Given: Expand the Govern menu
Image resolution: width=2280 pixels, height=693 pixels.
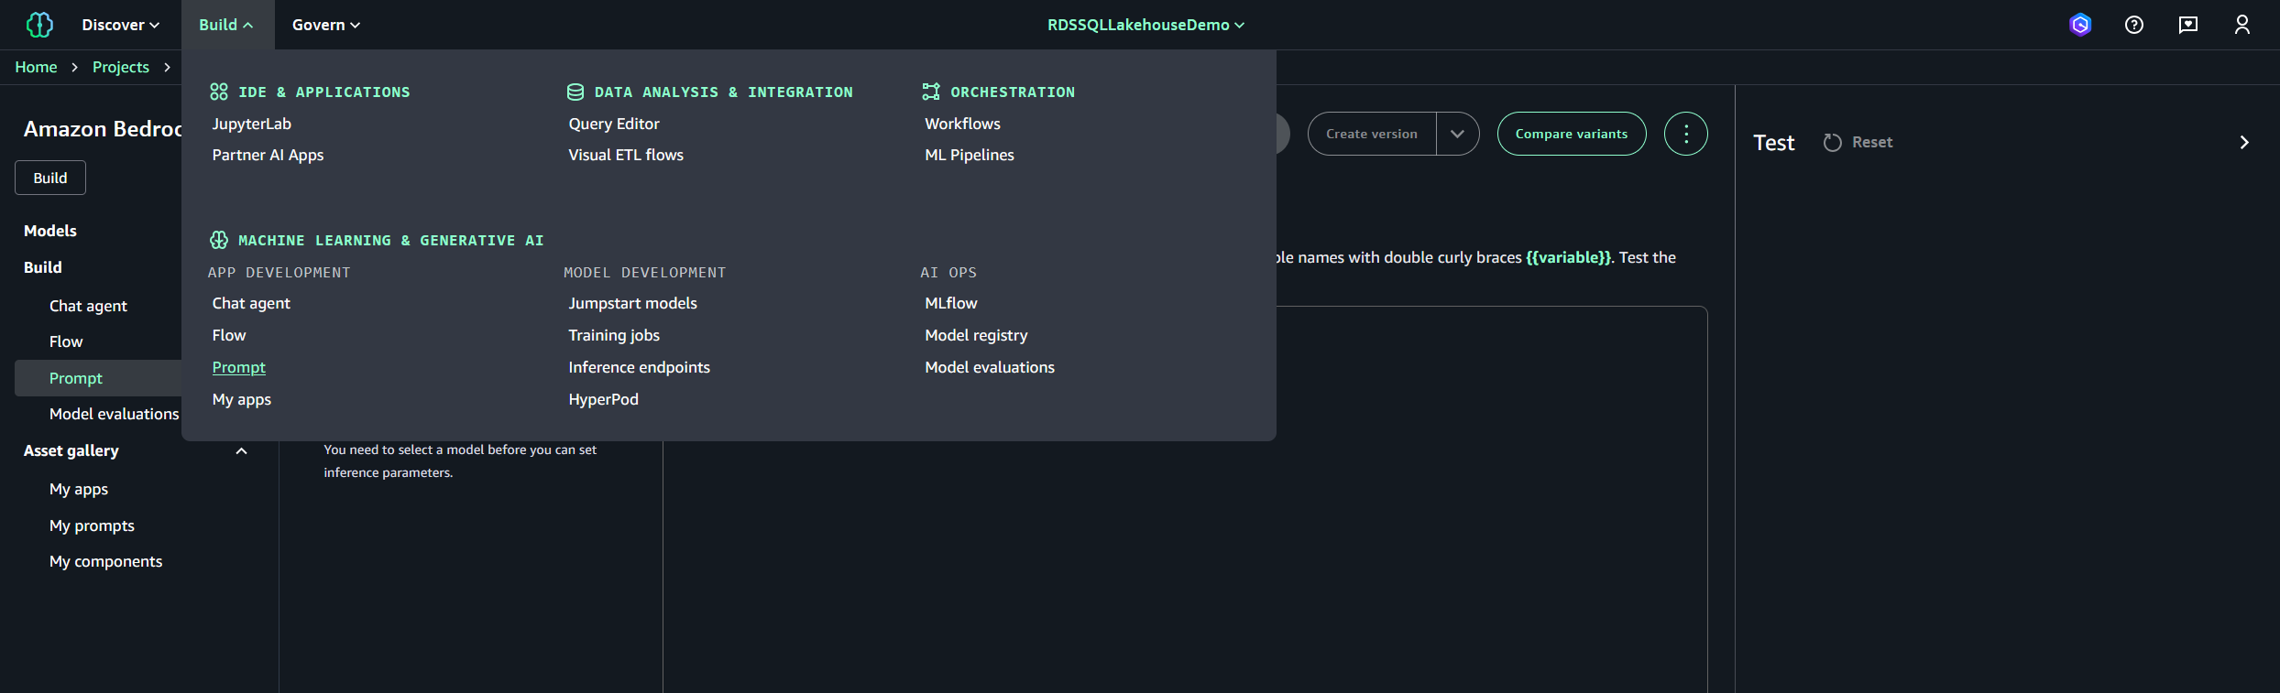Looking at the screenshot, I should [x=326, y=25].
